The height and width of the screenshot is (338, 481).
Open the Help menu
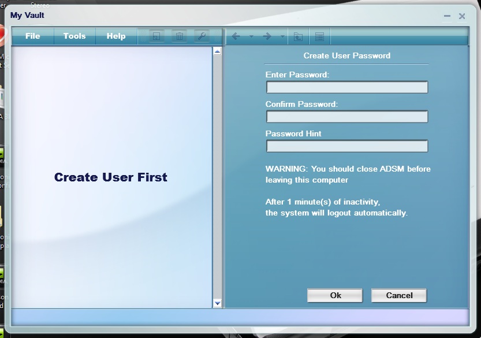(x=116, y=36)
